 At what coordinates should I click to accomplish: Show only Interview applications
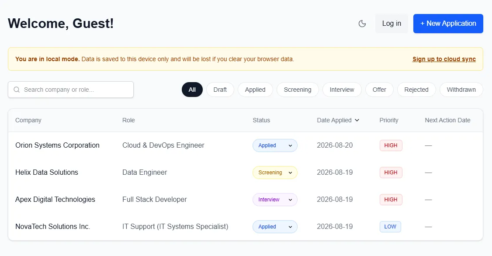point(342,90)
